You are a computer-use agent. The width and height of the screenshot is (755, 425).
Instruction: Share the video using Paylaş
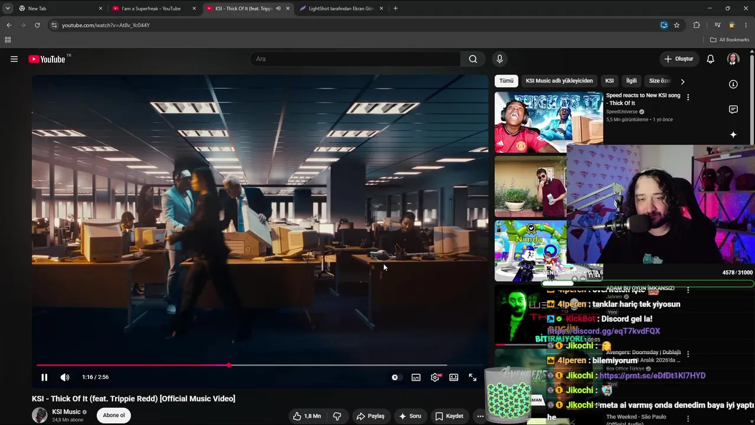pyautogui.click(x=370, y=416)
